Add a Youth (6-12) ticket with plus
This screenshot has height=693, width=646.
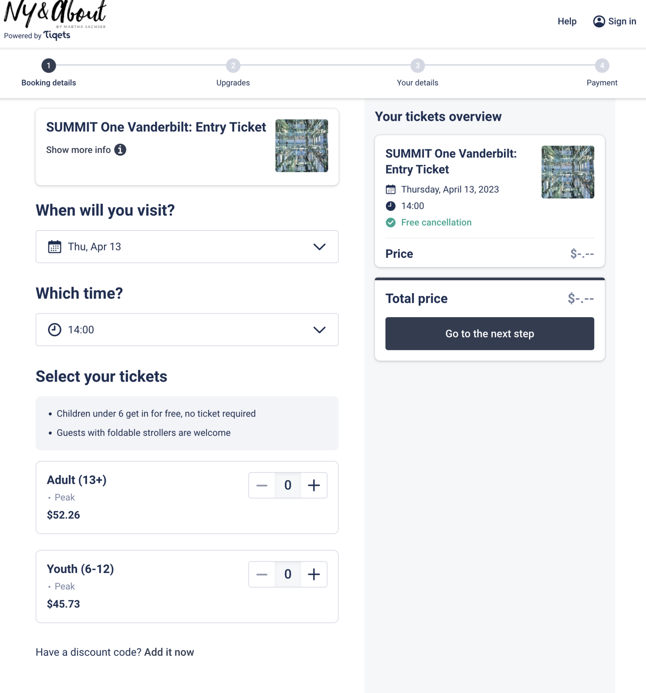[x=314, y=574]
